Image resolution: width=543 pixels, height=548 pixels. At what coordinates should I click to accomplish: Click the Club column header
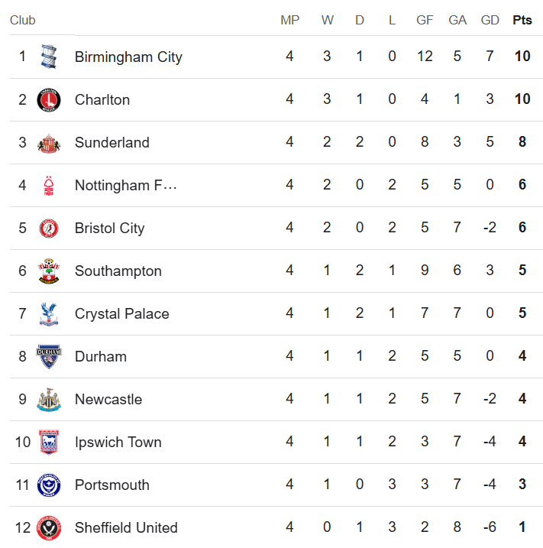click(23, 20)
